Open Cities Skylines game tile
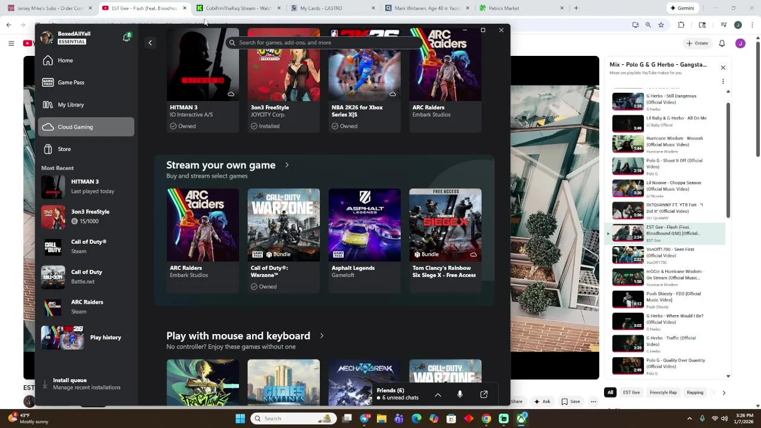This screenshot has width=761, height=428. (x=284, y=382)
